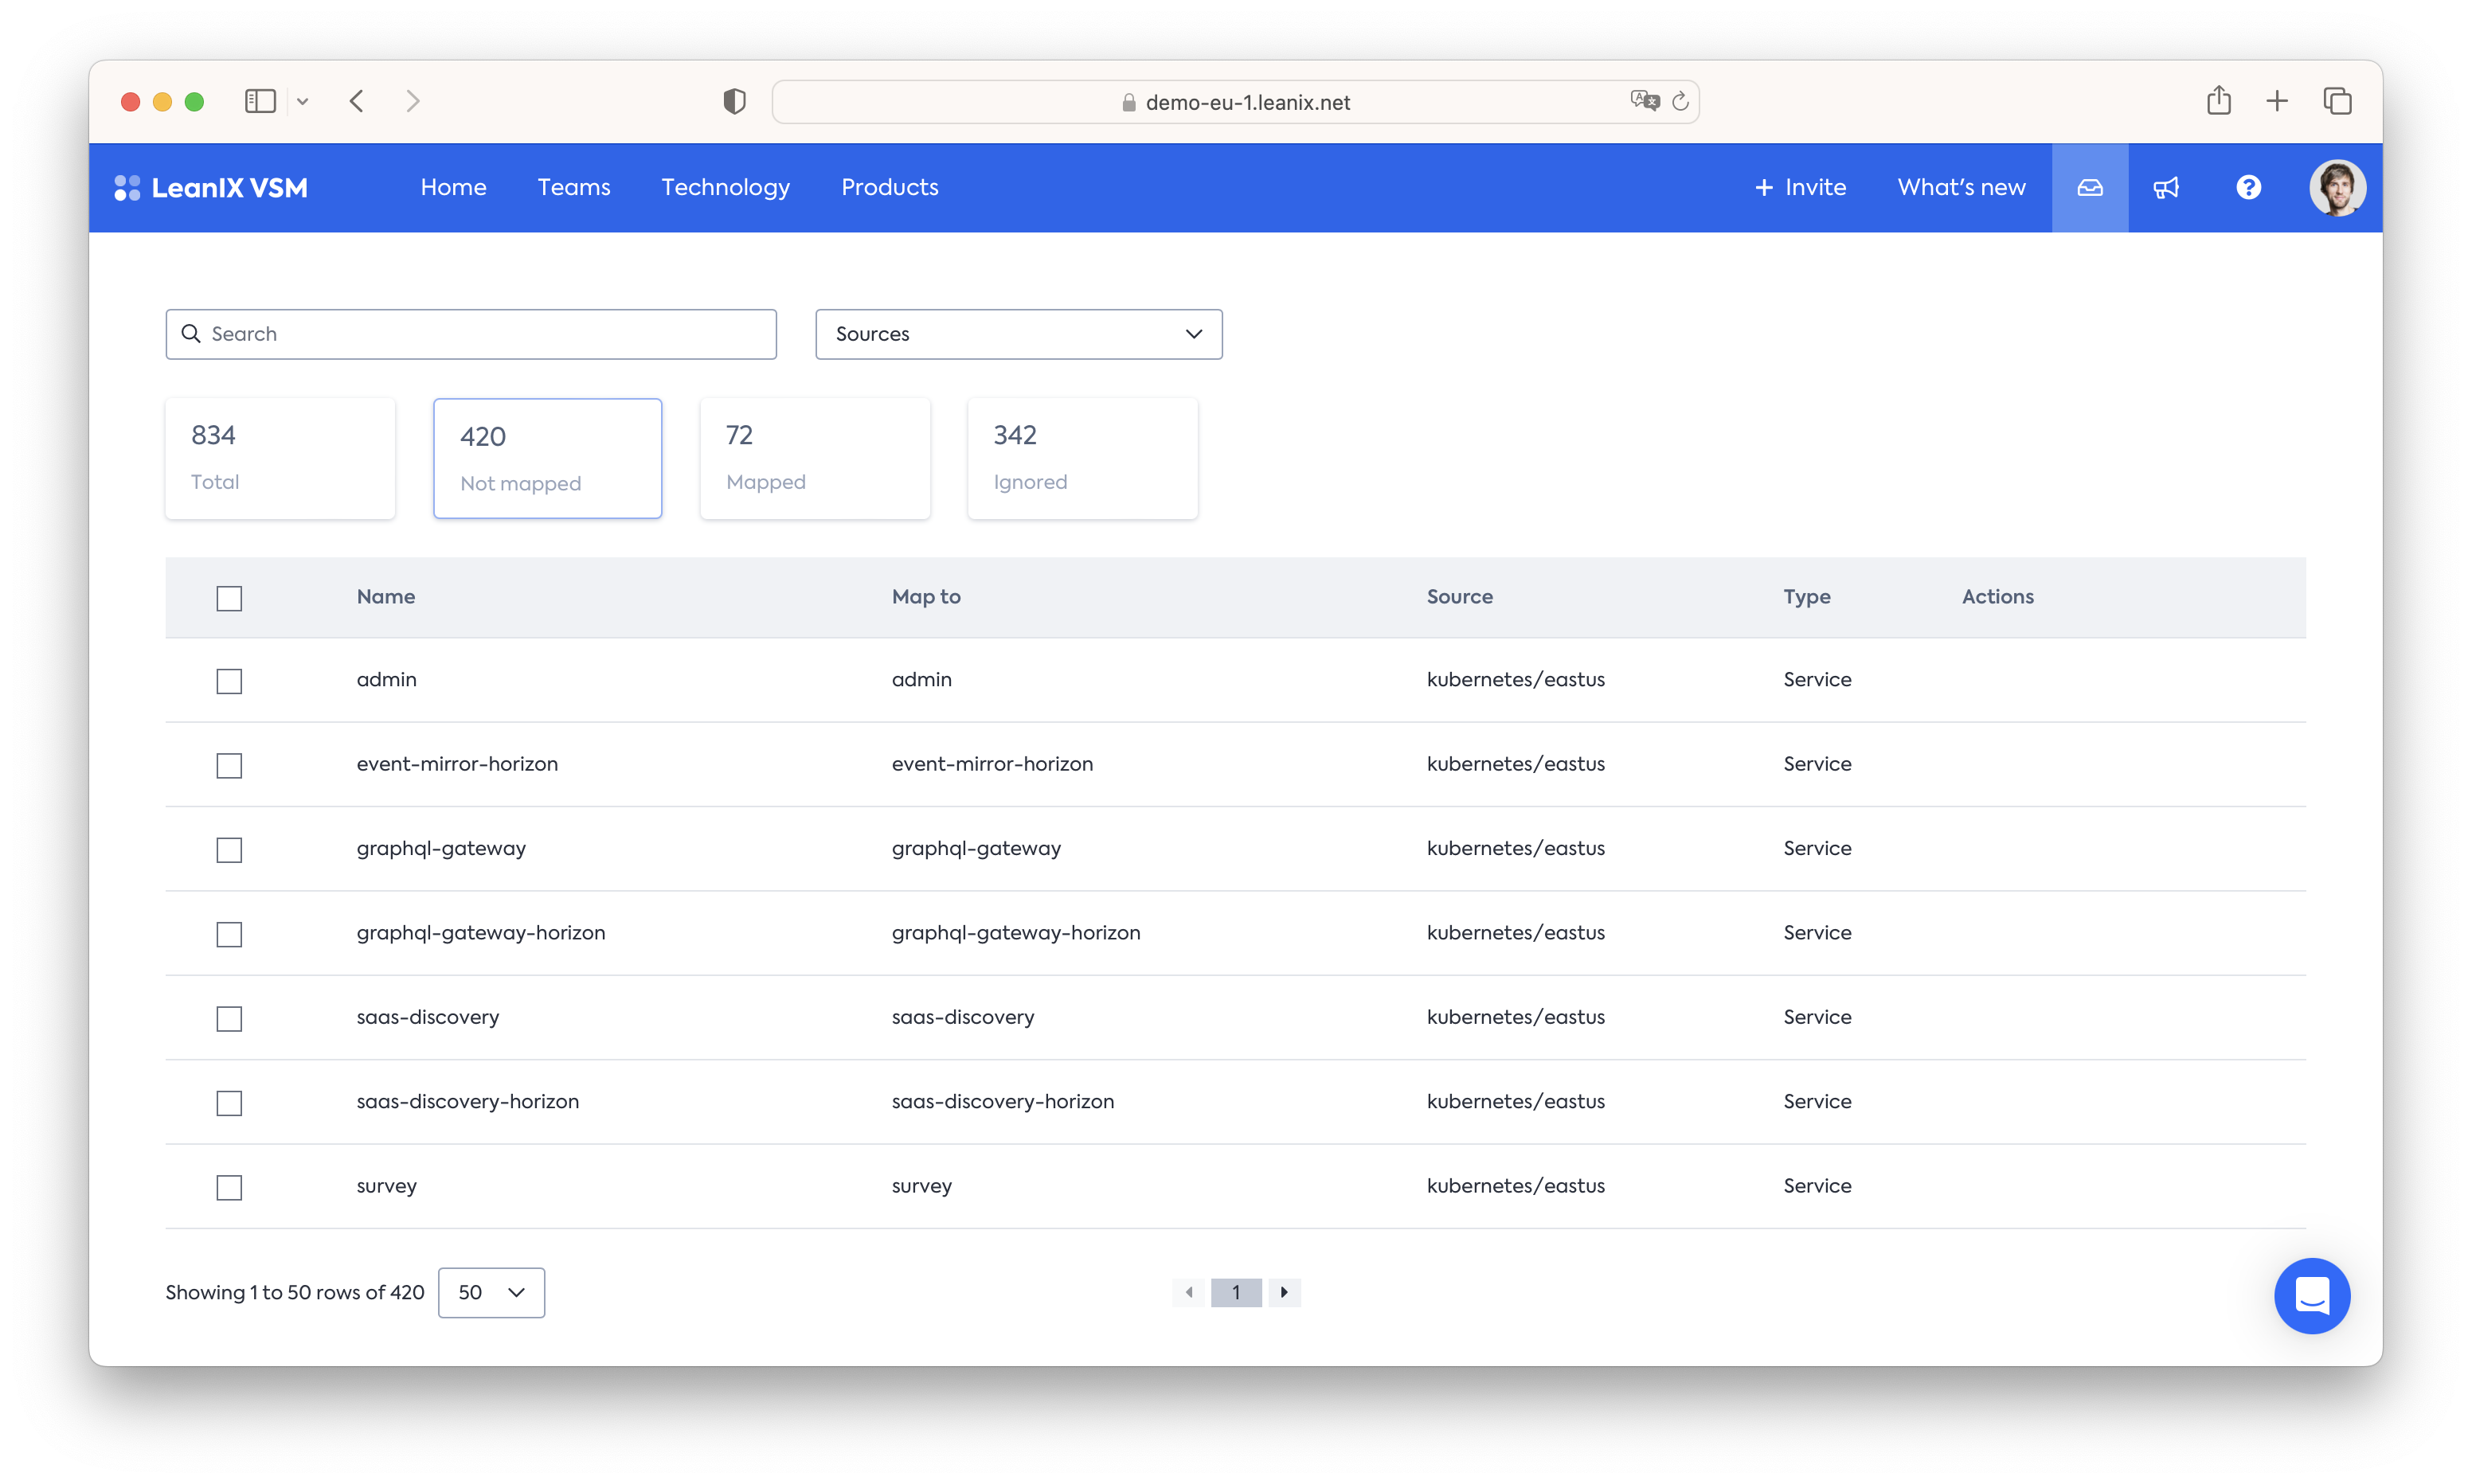Navigate to the Products menu

click(x=889, y=188)
